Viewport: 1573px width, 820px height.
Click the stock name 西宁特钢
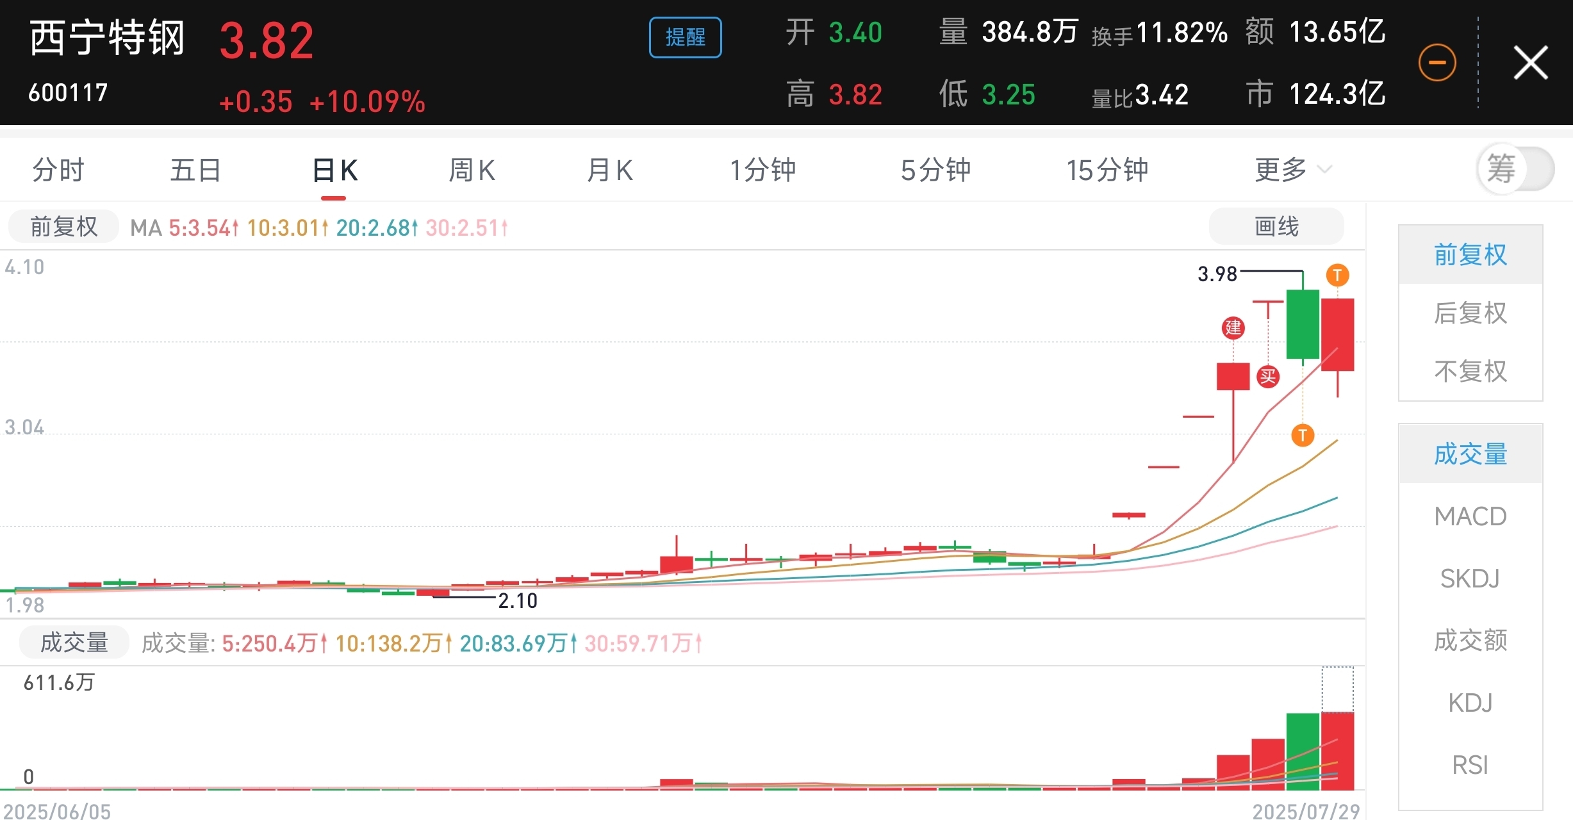(x=107, y=38)
